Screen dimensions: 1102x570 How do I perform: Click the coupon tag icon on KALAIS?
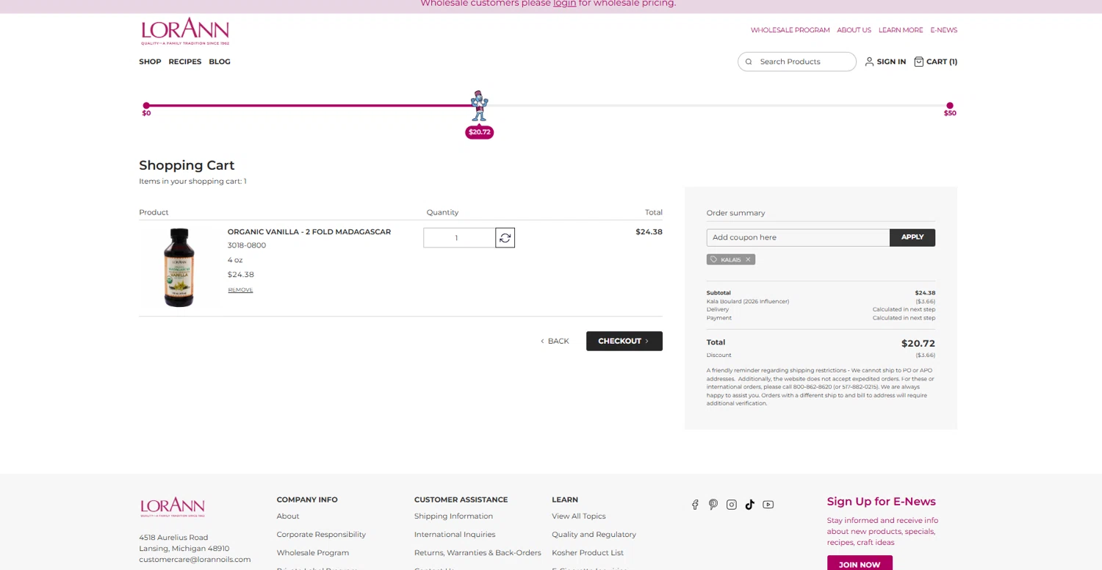pos(713,259)
